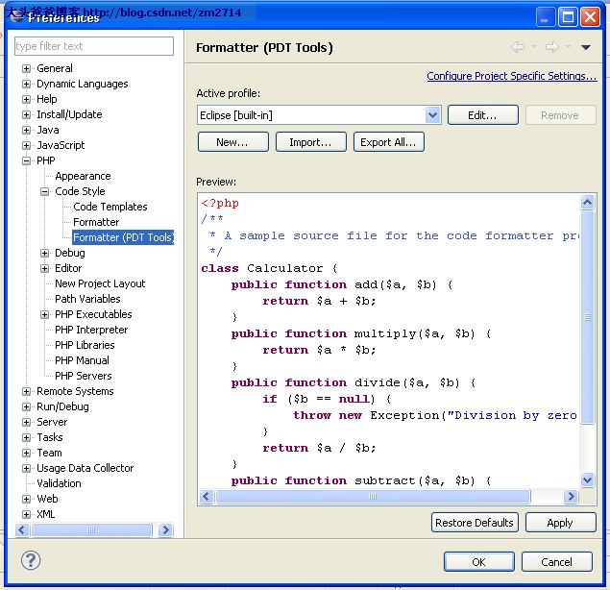Select PHP Manual item
Image resolution: width=610 pixels, height=590 pixels.
pos(82,360)
